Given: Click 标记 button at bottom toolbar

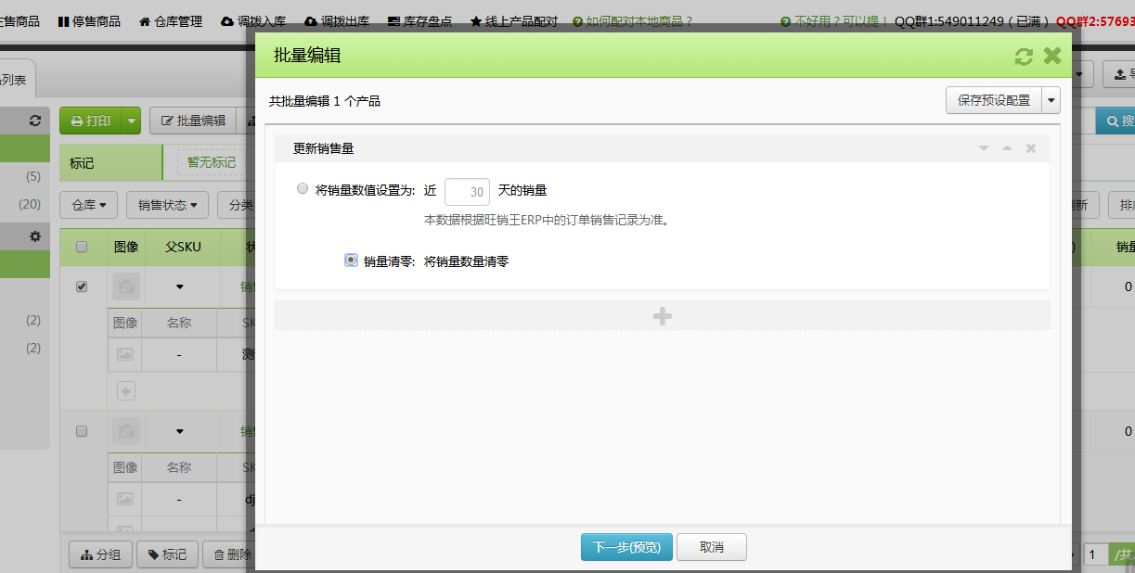Looking at the screenshot, I should pos(167,554).
